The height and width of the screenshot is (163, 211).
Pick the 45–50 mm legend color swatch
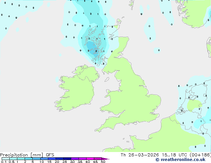(x=98, y=159)
